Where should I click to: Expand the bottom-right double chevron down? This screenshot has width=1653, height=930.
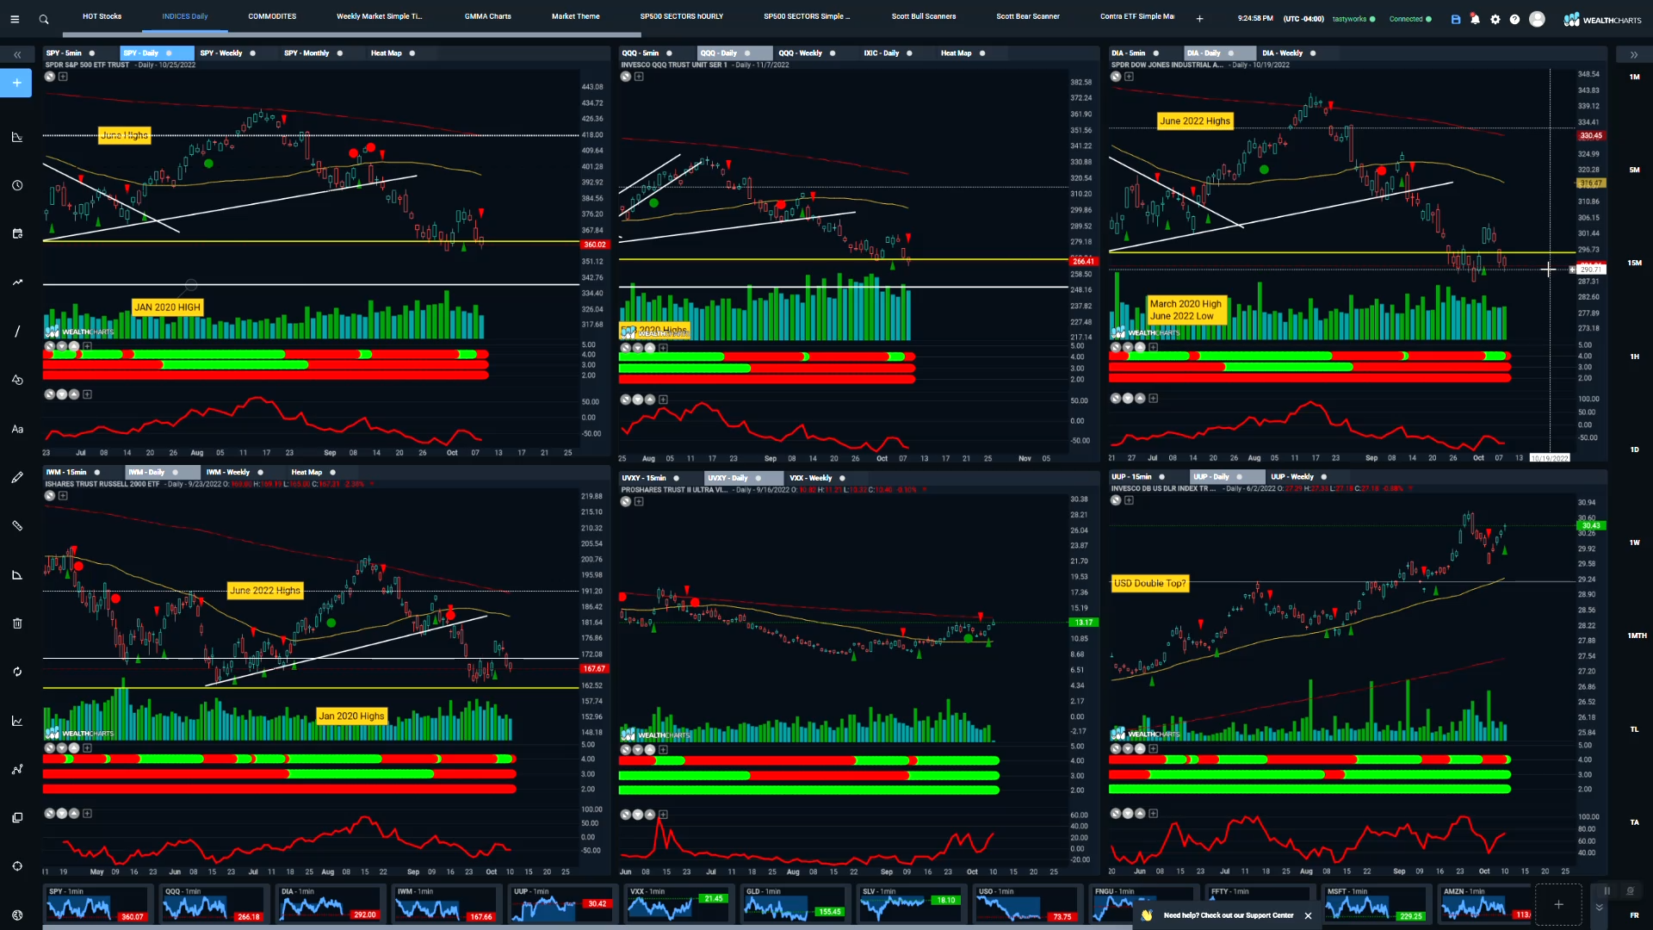click(x=1599, y=908)
